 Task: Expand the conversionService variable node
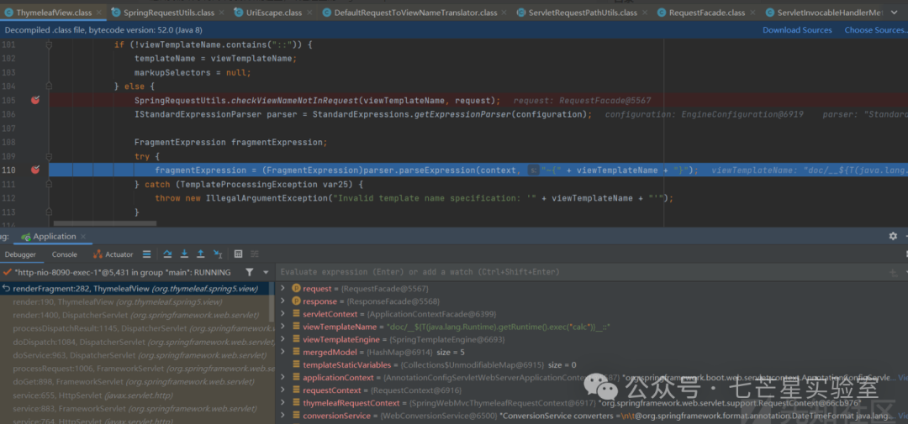pyautogui.click(x=282, y=416)
